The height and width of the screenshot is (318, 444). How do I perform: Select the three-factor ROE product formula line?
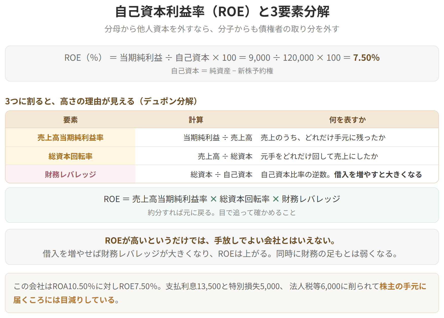[222, 199]
